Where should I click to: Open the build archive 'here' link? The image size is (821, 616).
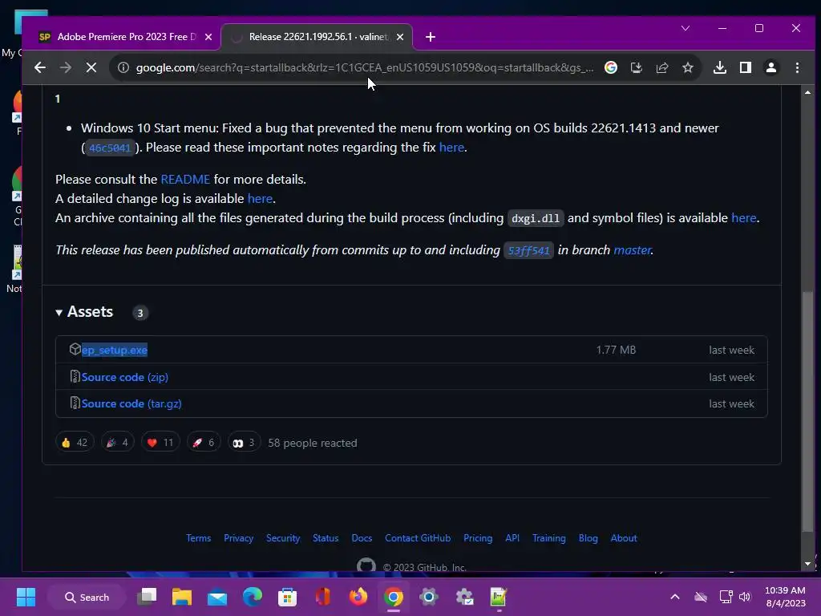[x=743, y=218]
